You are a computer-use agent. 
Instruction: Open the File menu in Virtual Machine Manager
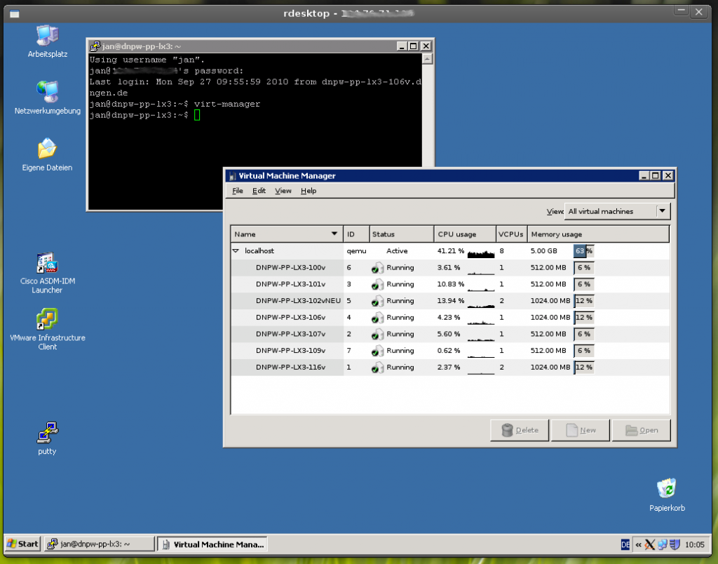237,190
